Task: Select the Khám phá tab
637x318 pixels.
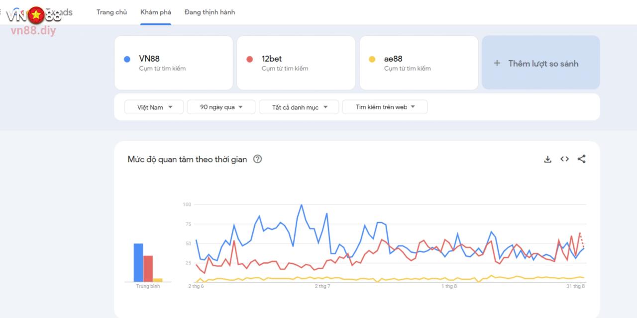Action: coord(156,12)
